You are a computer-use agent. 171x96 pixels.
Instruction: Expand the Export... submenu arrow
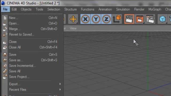click(x=60, y=84)
